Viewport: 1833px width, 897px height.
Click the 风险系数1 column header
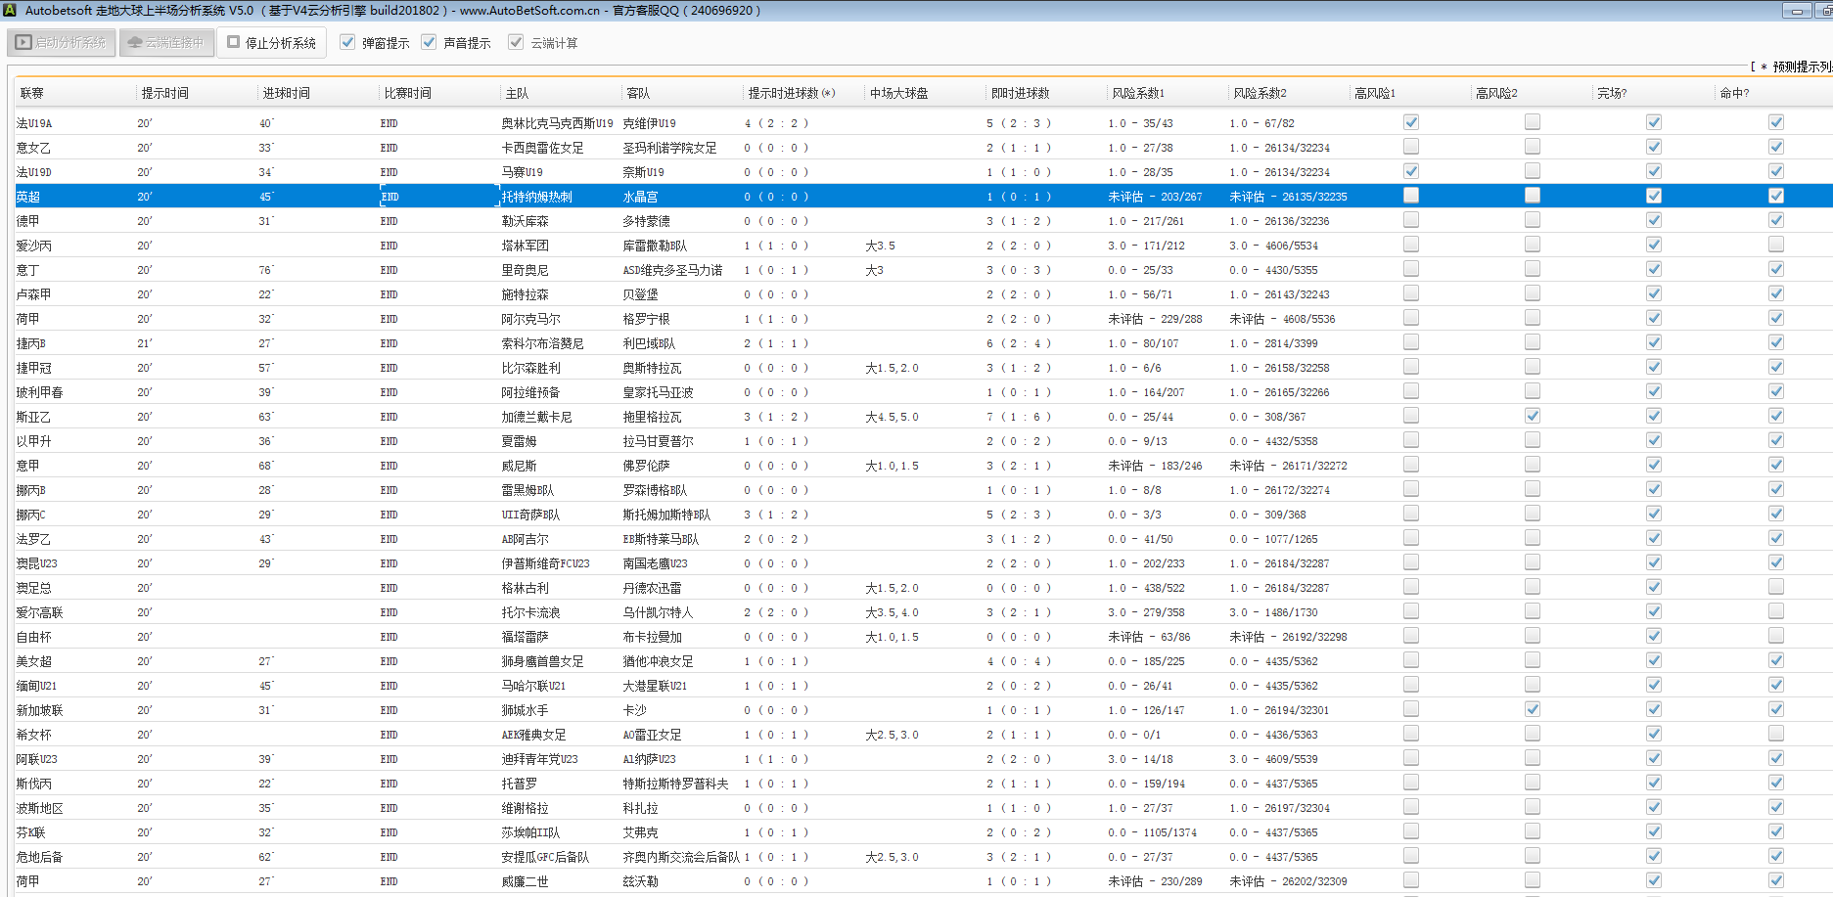(x=1138, y=93)
